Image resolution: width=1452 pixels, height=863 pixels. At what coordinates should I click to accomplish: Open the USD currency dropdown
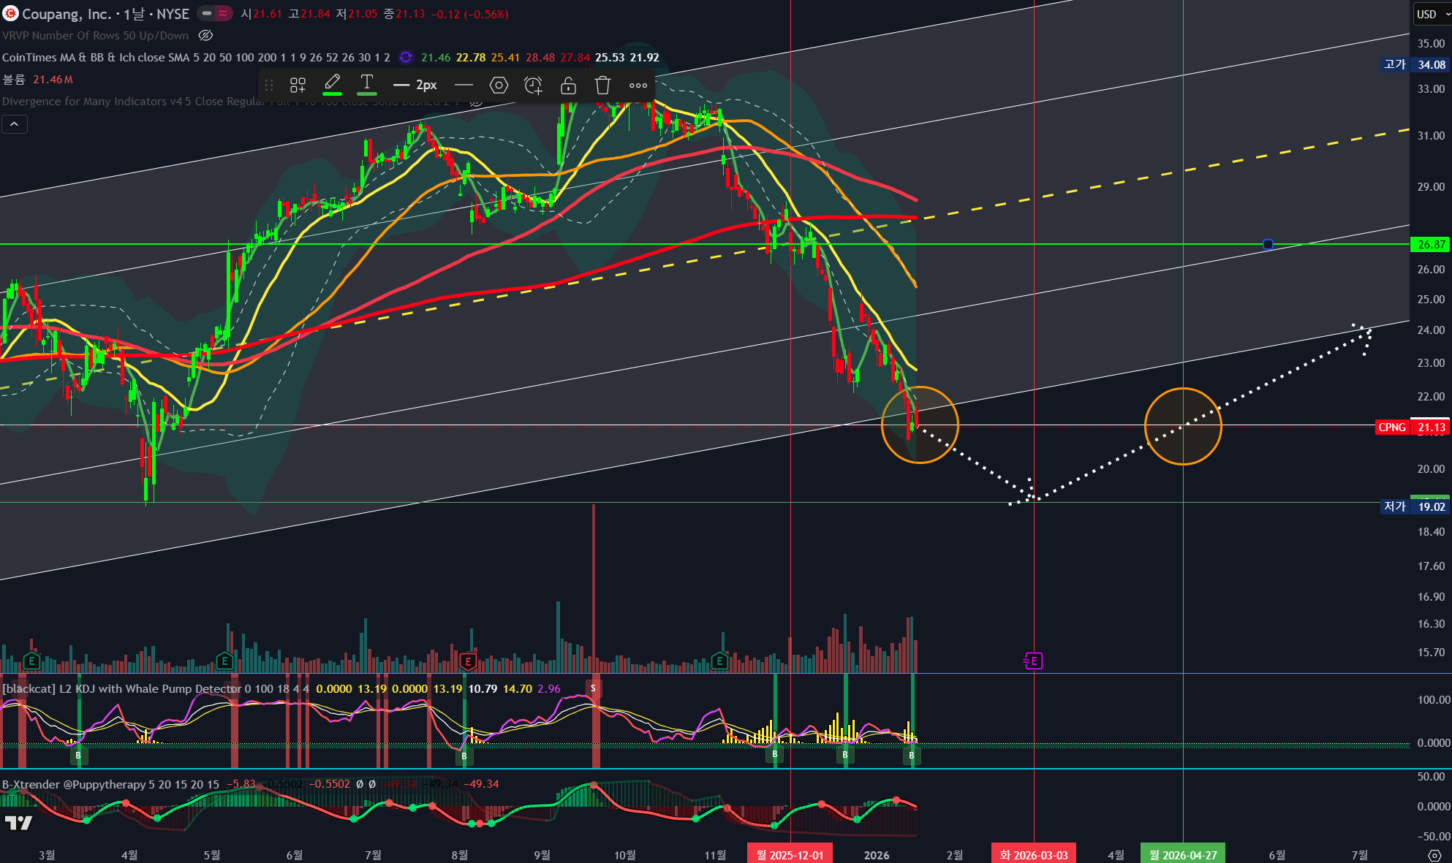[1432, 14]
